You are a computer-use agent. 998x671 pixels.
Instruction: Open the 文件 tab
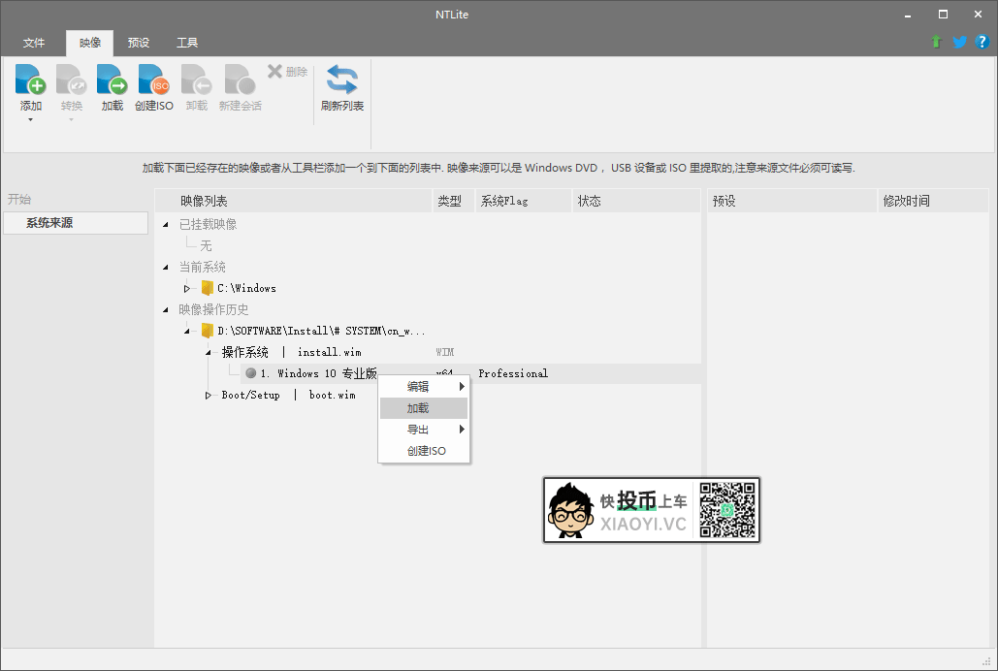(x=34, y=43)
